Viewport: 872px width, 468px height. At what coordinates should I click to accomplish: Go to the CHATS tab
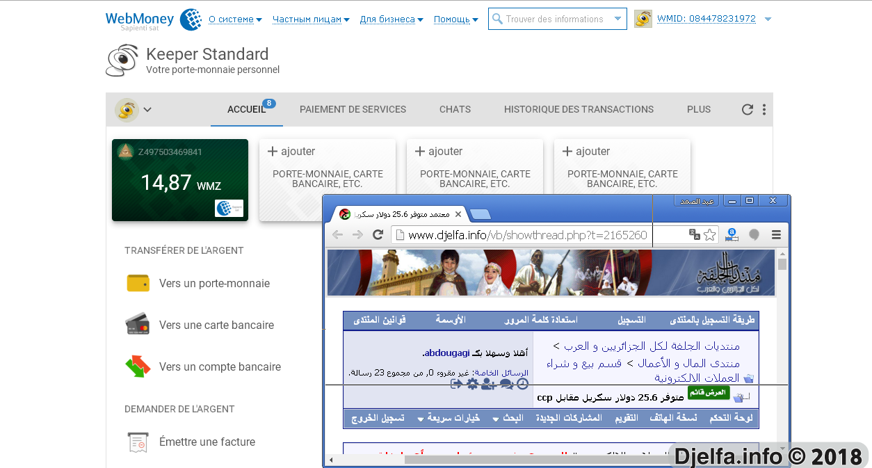455,109
